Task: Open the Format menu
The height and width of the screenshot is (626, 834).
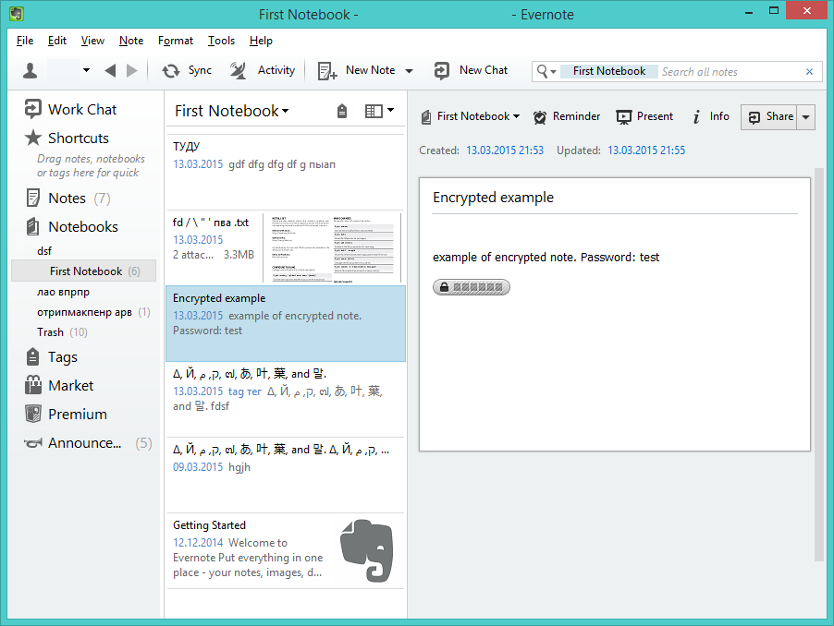Action: pos(176,41)
